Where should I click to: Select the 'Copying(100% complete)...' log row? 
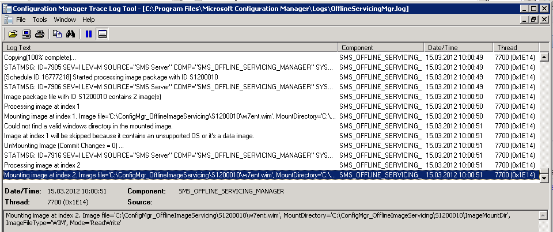[271, 57]
